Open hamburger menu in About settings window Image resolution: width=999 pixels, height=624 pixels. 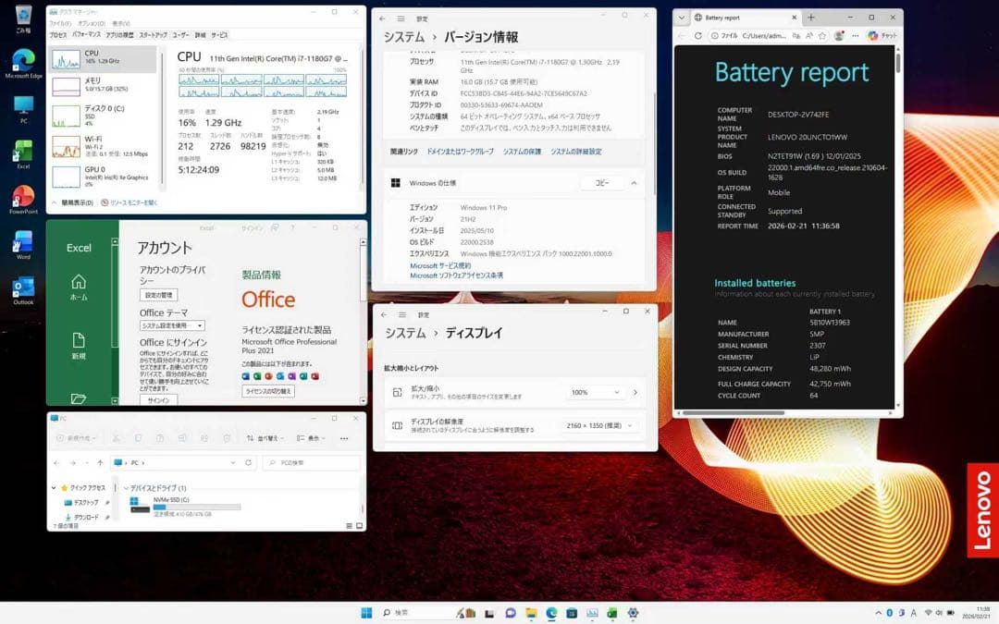click(x=401, y=18)
